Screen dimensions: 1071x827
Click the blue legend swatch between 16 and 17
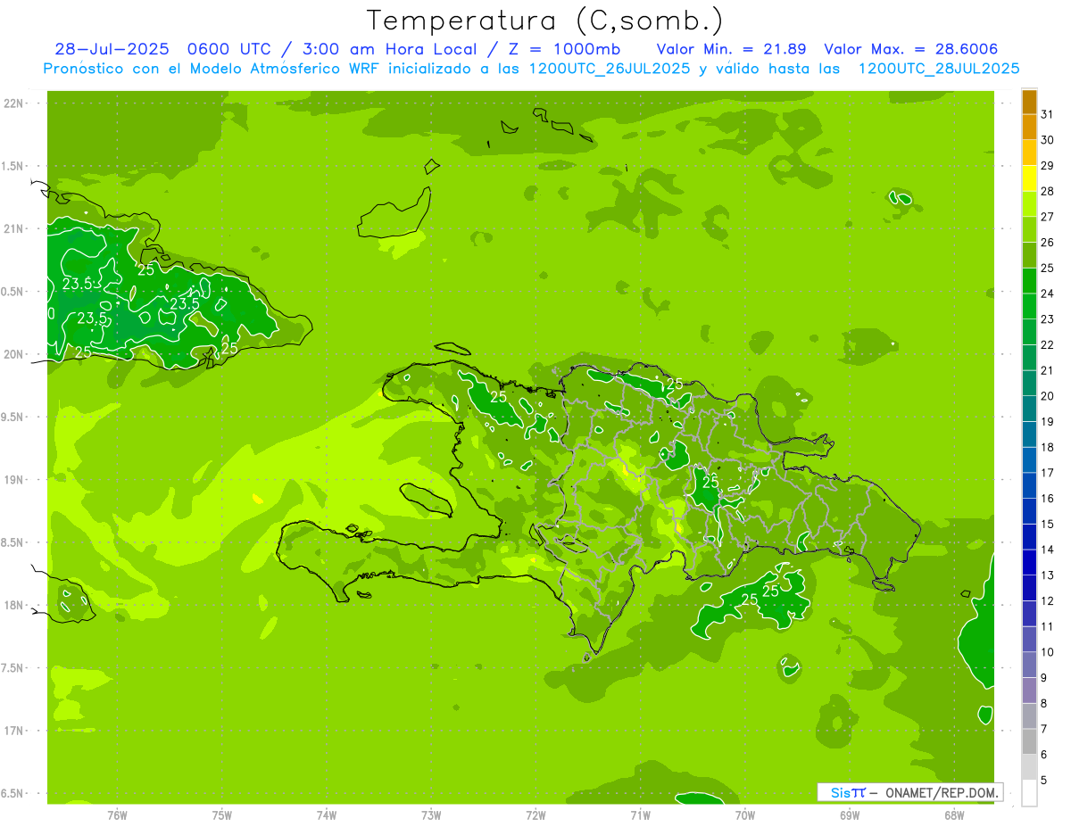click(x=1029, y=486)
